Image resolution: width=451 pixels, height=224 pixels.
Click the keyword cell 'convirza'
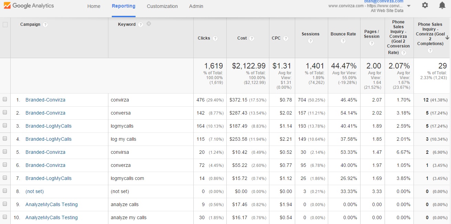click(x=120, y=100)
